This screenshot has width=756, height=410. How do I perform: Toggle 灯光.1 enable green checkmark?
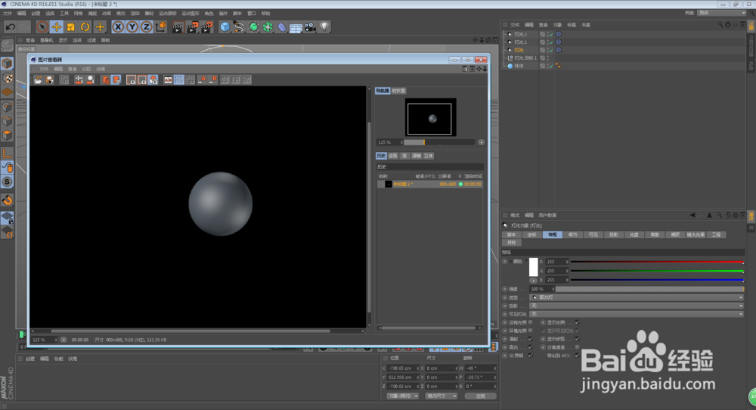pos(551,42)
